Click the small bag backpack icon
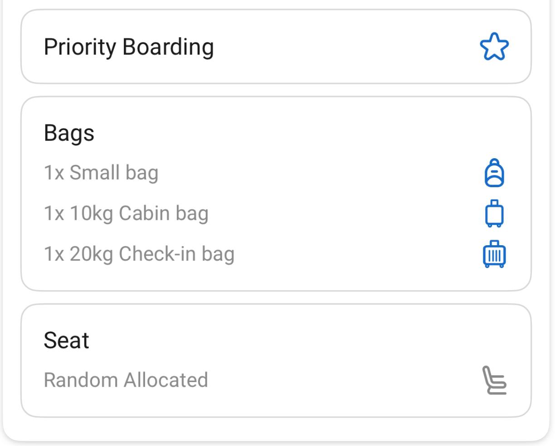 coord(494,173)
